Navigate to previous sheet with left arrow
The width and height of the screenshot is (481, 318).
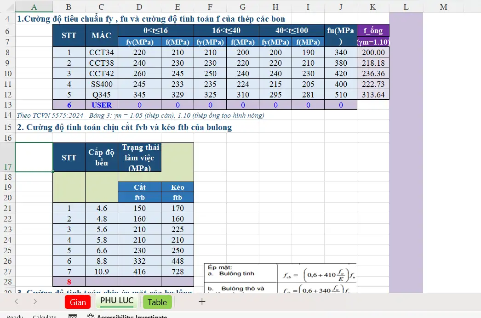tap(17, 302)
